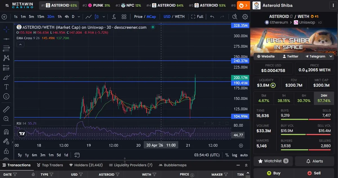Expand the transactions panel to full height
Screen dimensions: 338x178
(246, 165)
